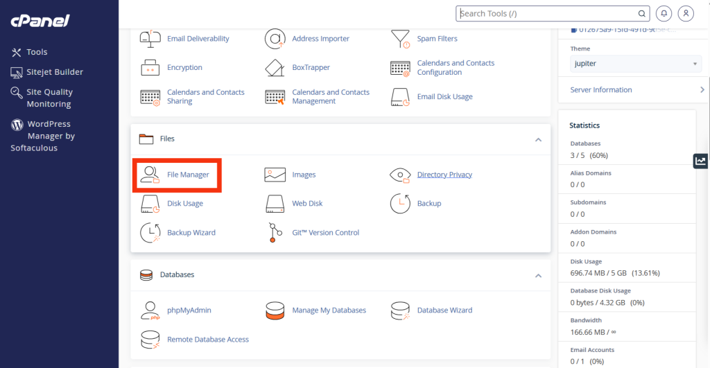Collapse the Files section

[x=538, y=139]
